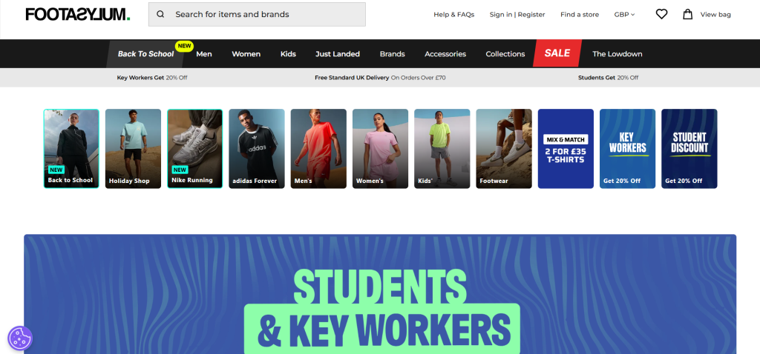Open the Men menu
This screenshot has height=354, width=760.
pos(204,53)
